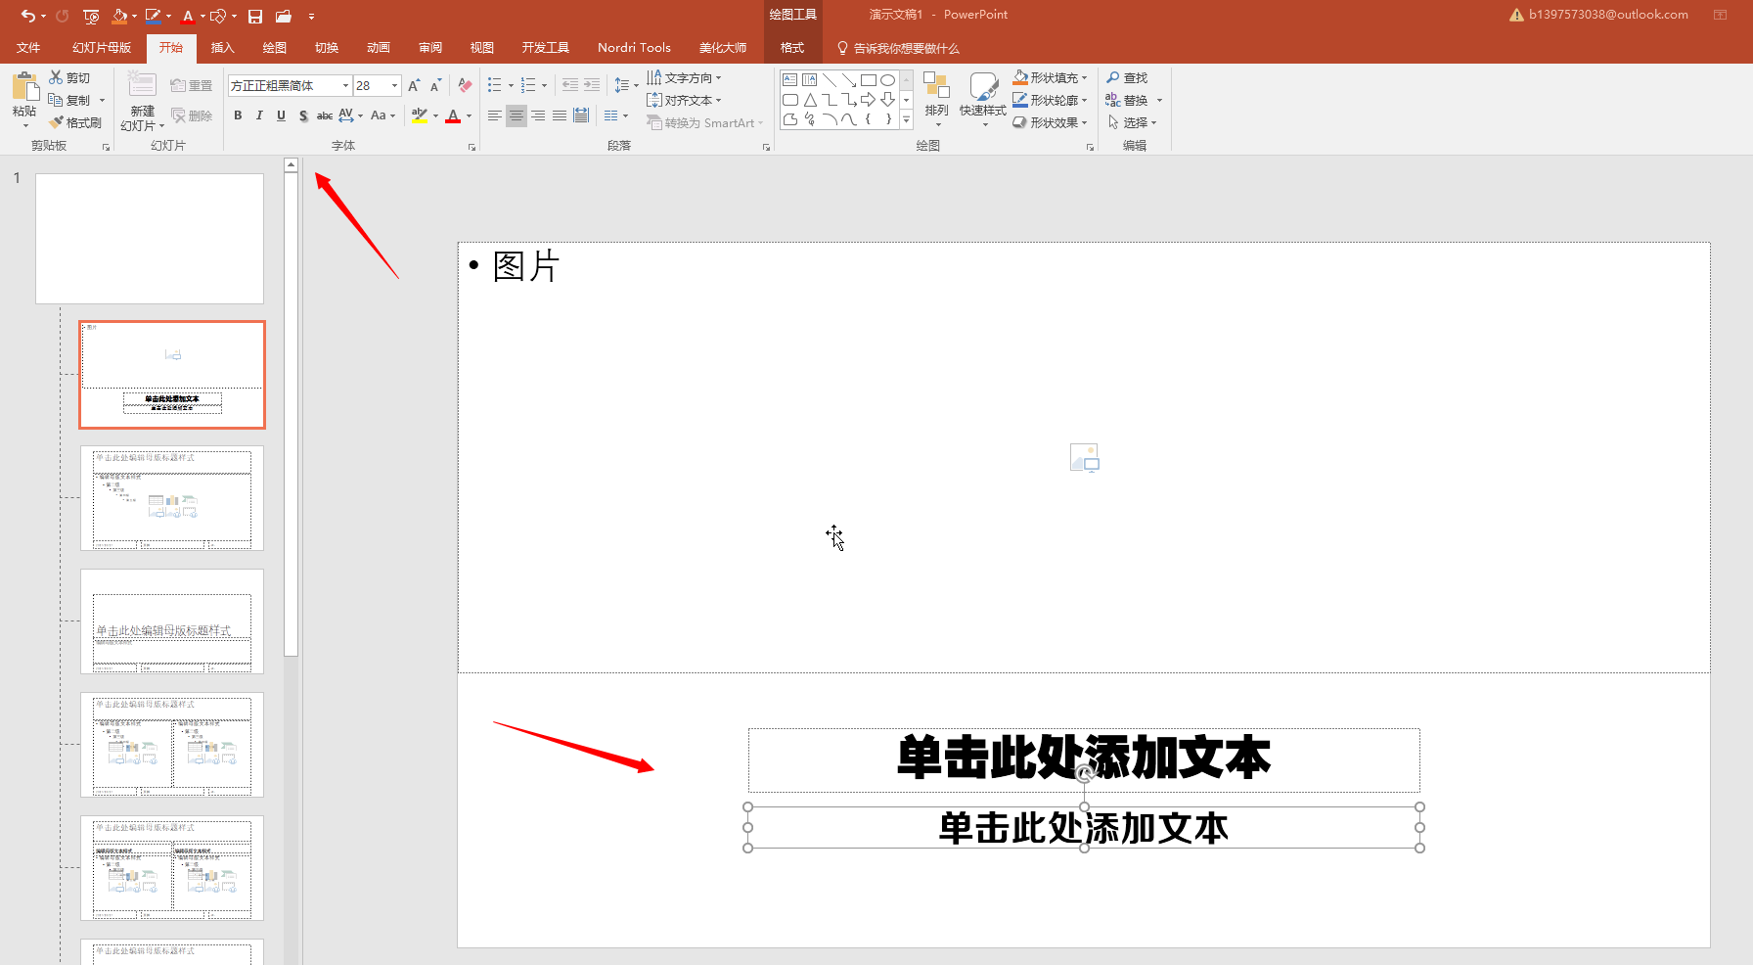
Task: Increase list indent level icon
Action: [x=592, y=86]
